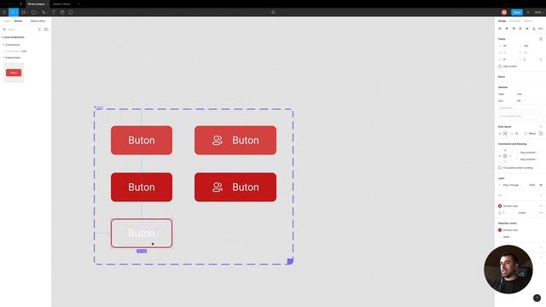The width and height of the screenshot is (546, 307).
Task: Enable Fix position when scrolling checkbox
Action: (500, 168)
